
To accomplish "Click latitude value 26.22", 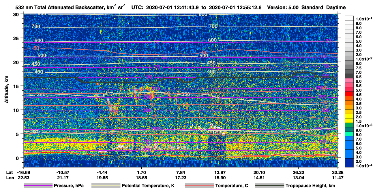I will point(298,172).
